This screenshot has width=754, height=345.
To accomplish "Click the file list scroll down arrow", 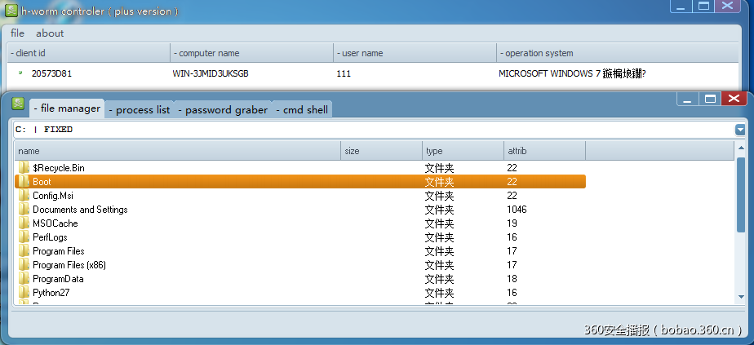I will coord(741,297).
